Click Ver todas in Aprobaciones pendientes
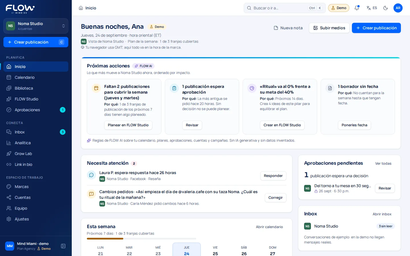410x256 pixels. (383, 164)
